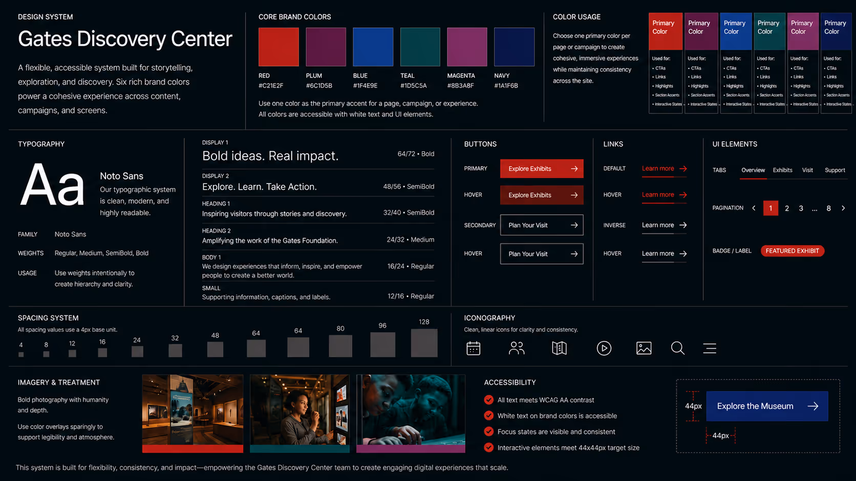Screen dimensions: 856x481
Task: Select the Navy brand color swatch
Action: [514, 47]
